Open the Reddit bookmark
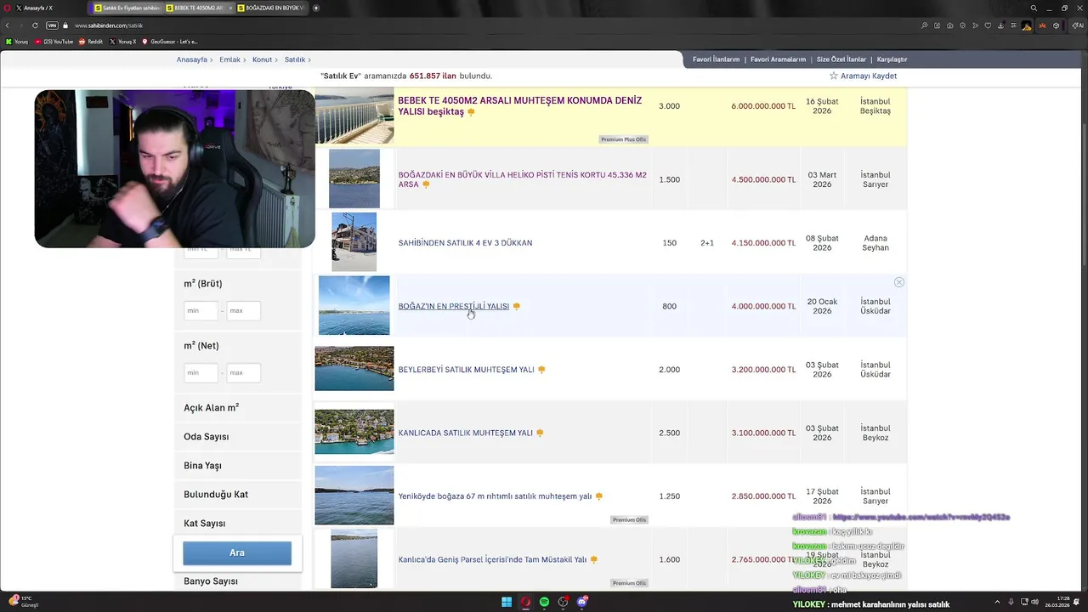Screen dimensions: 1088x612 coord(91,42)
